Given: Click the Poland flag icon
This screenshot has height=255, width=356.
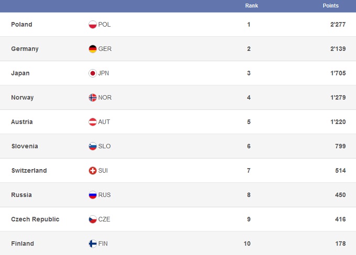Looking at the screenshot, I should [93, 25].
